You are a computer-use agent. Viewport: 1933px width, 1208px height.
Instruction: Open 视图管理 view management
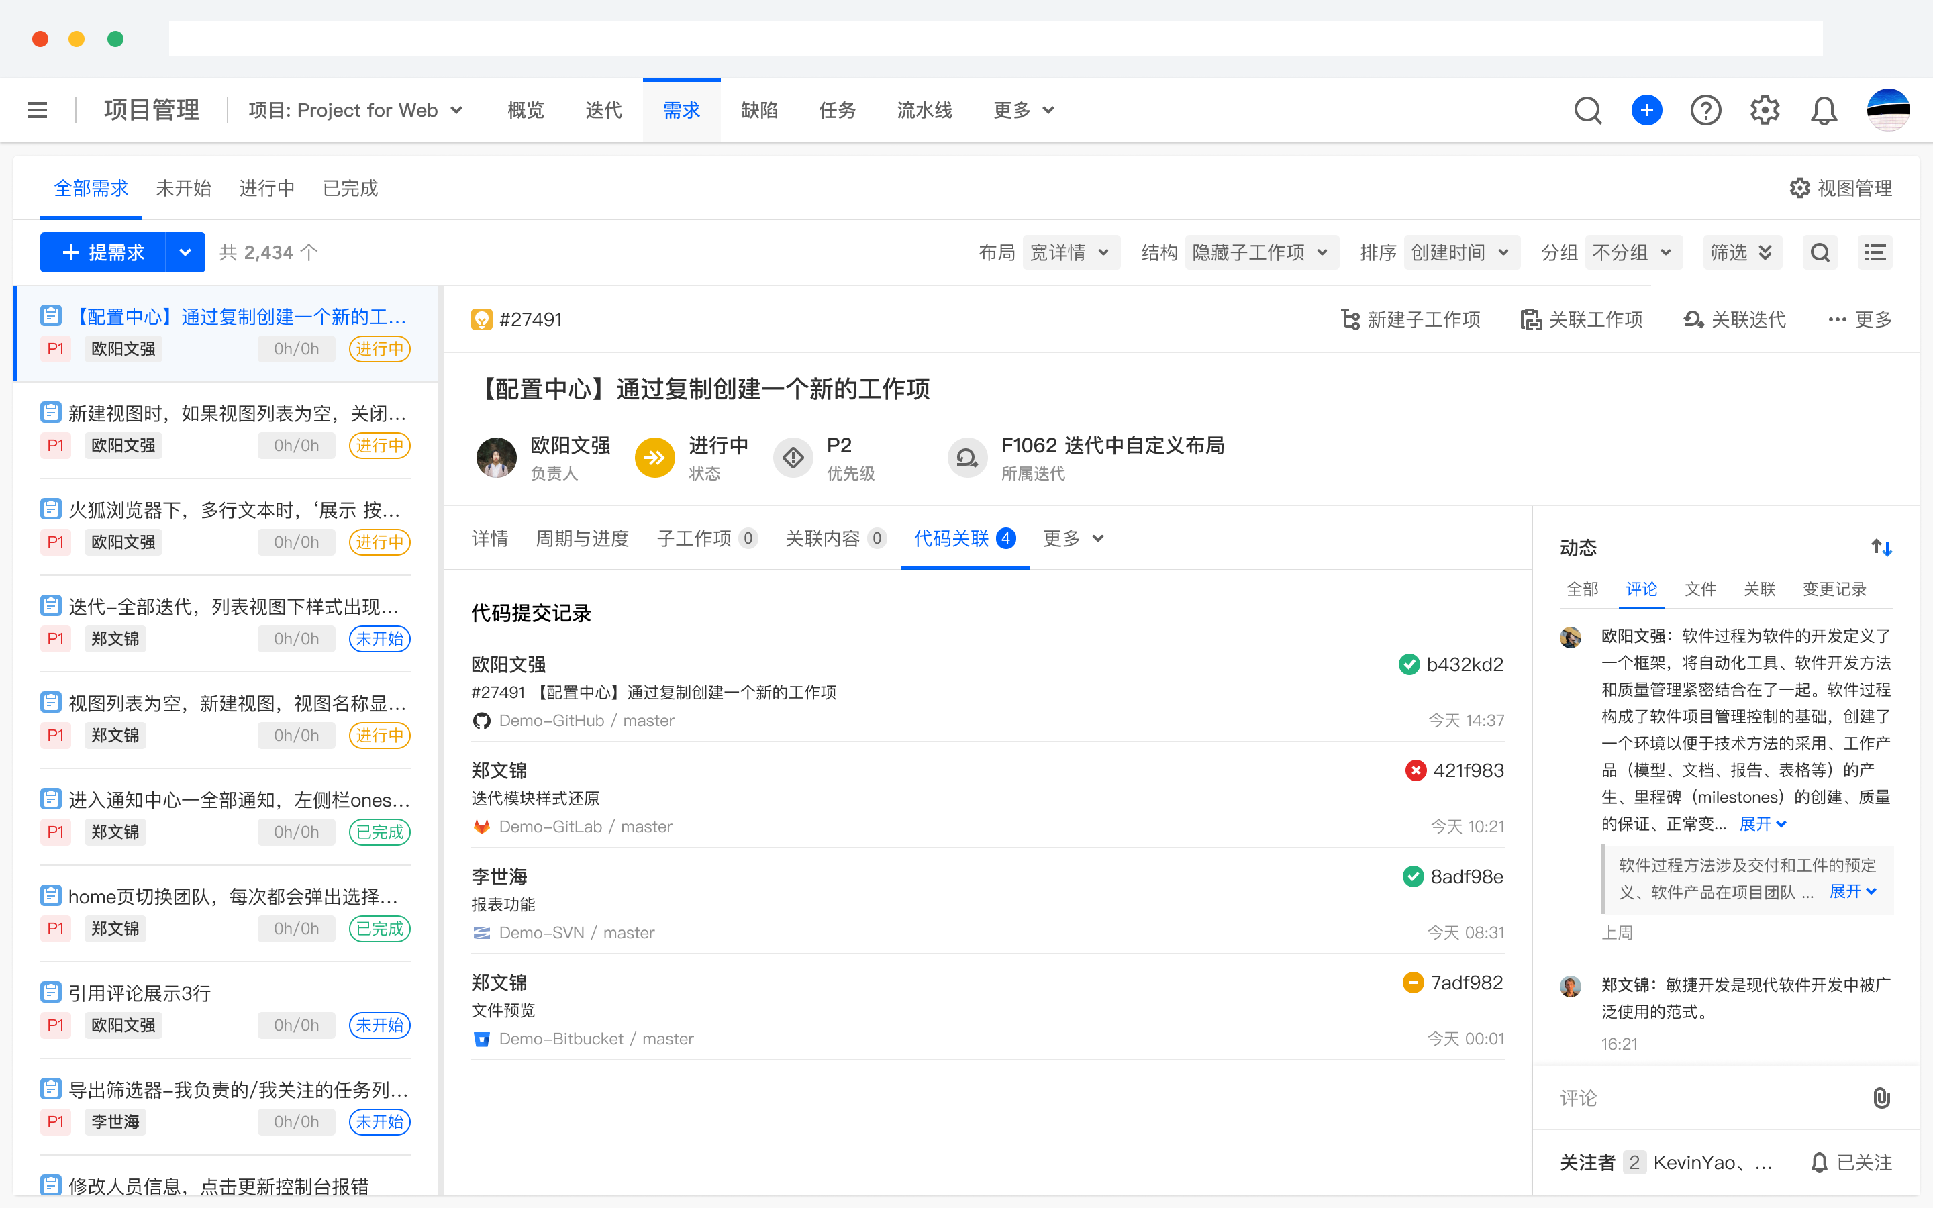(1840, 189)
